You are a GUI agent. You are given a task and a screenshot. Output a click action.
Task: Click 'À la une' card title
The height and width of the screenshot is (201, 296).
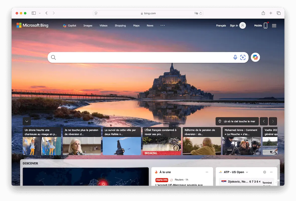point(165,172)
